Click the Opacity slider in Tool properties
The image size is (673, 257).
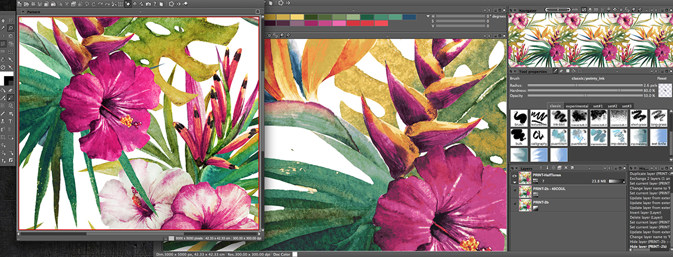point(585,95)
